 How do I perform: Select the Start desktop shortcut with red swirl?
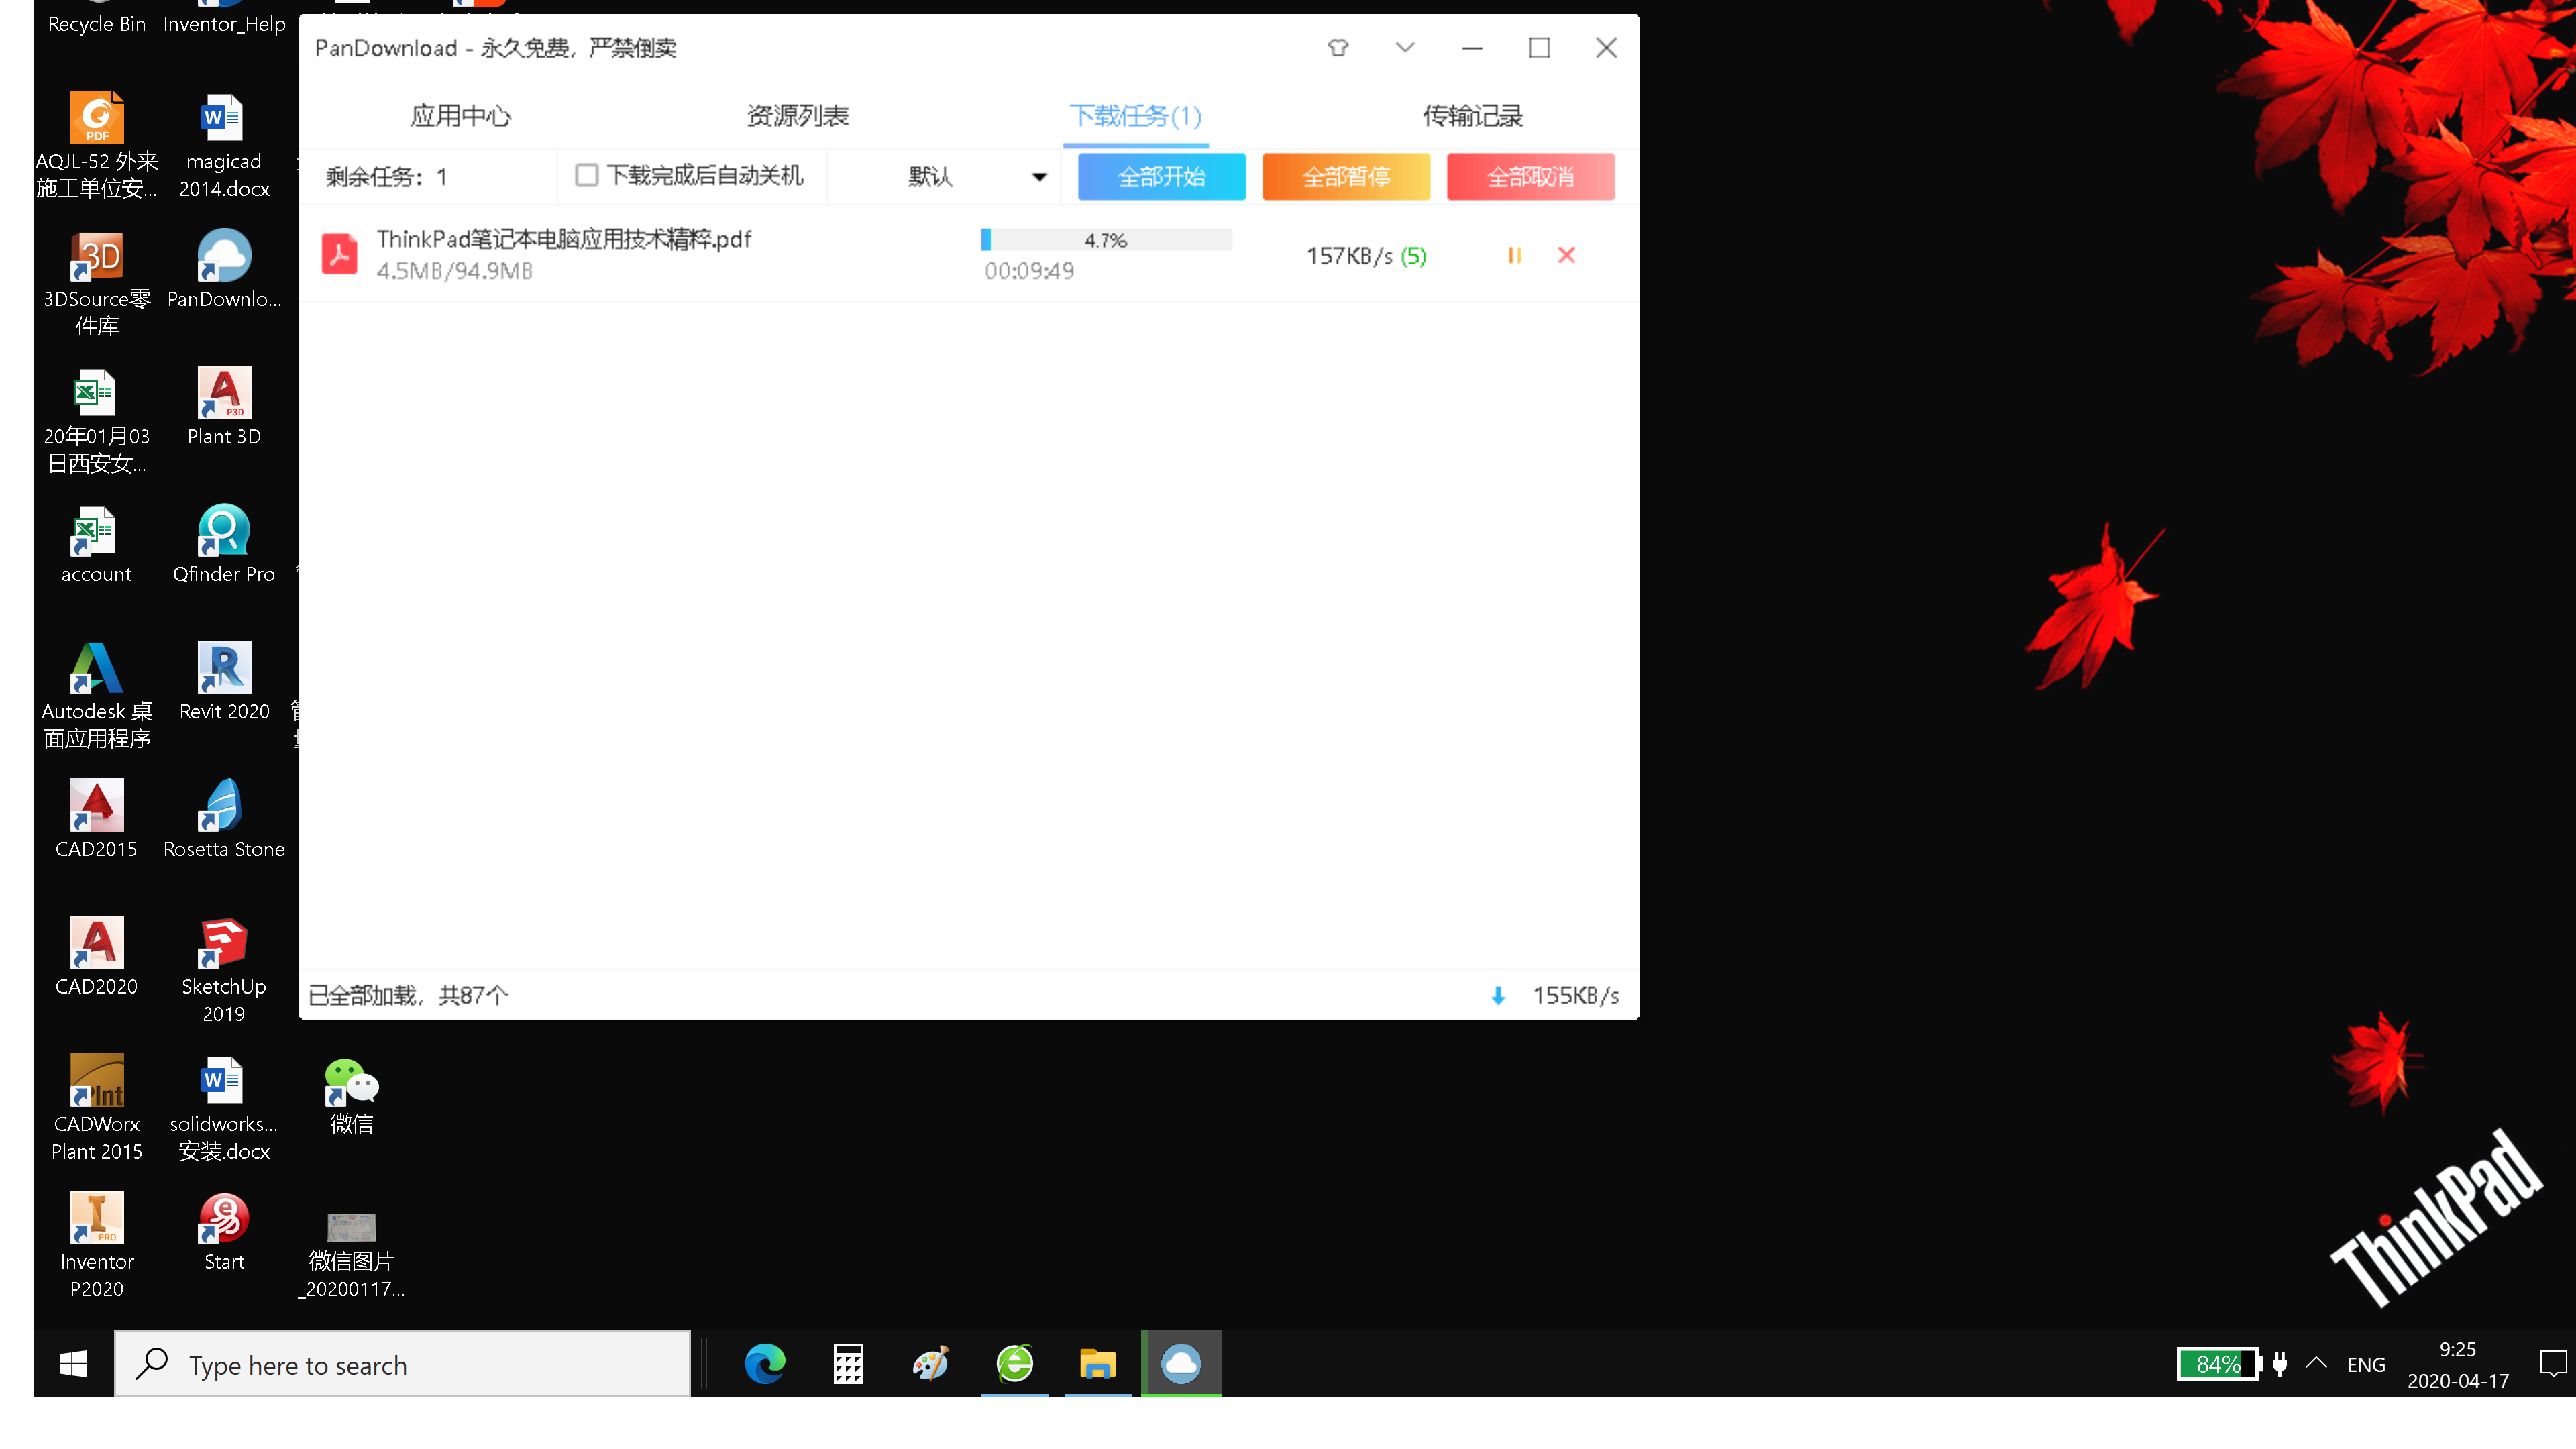224,1232
